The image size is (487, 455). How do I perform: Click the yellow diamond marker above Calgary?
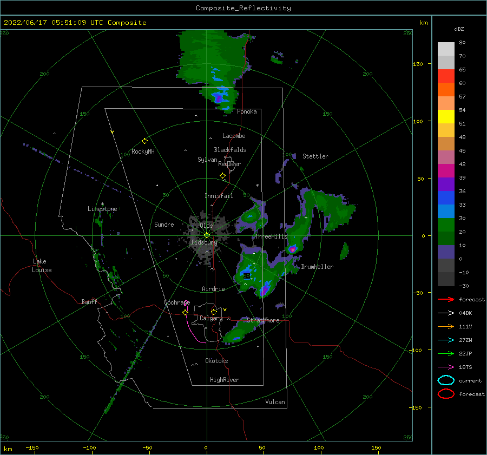(x=214, y=312)
